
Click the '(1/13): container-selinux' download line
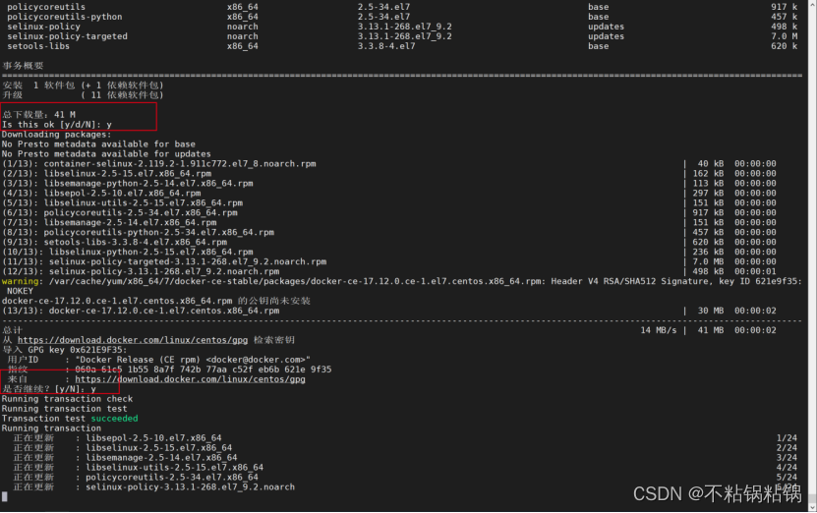159,163
